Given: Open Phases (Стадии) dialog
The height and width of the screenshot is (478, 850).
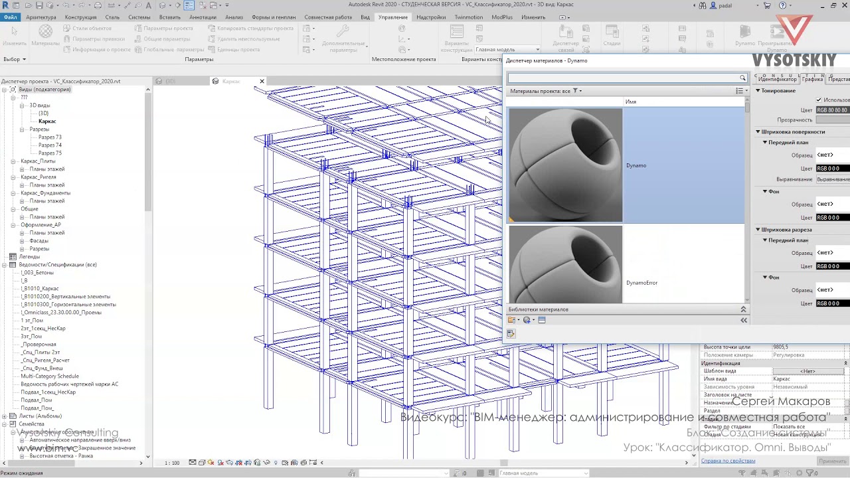Looking at the screenshot, I should point(612,36).
